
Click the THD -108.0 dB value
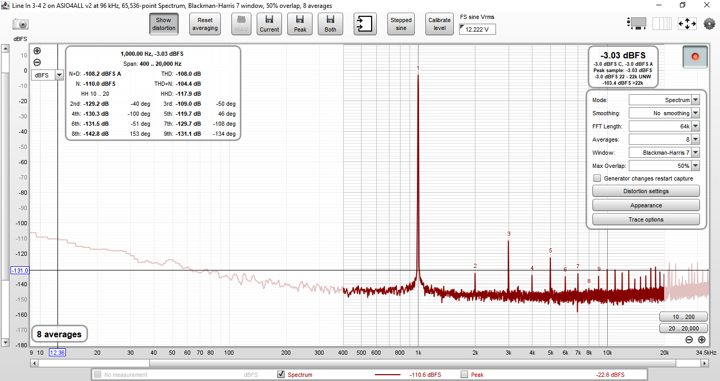(188, 74)
